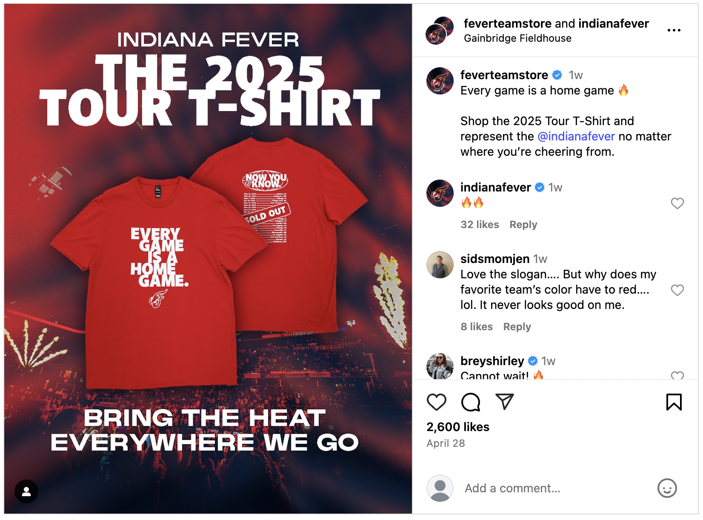View the 2,600 likes list
The width and height of the screenshot is (703, 520).
coord(458,427)
